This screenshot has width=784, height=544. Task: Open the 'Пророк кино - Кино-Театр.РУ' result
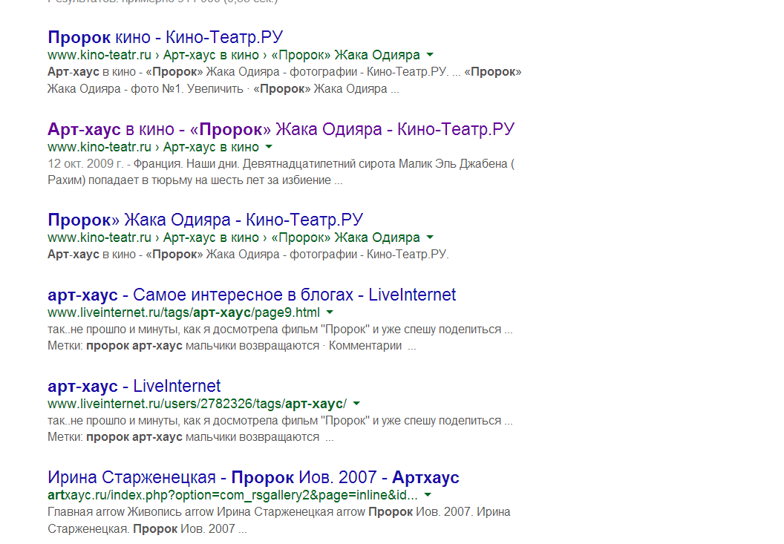coord(166,37)
